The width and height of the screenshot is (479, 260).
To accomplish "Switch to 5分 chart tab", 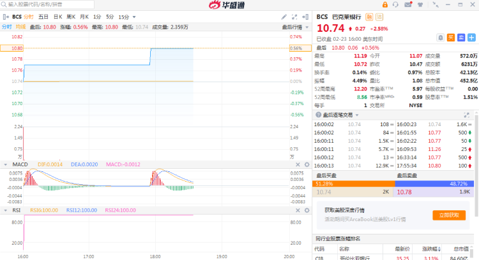I will coord(110,17).
